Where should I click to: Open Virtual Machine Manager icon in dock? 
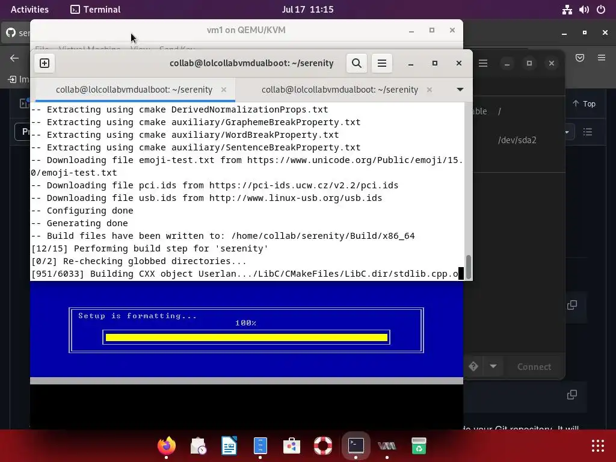(x=387, y=446)
